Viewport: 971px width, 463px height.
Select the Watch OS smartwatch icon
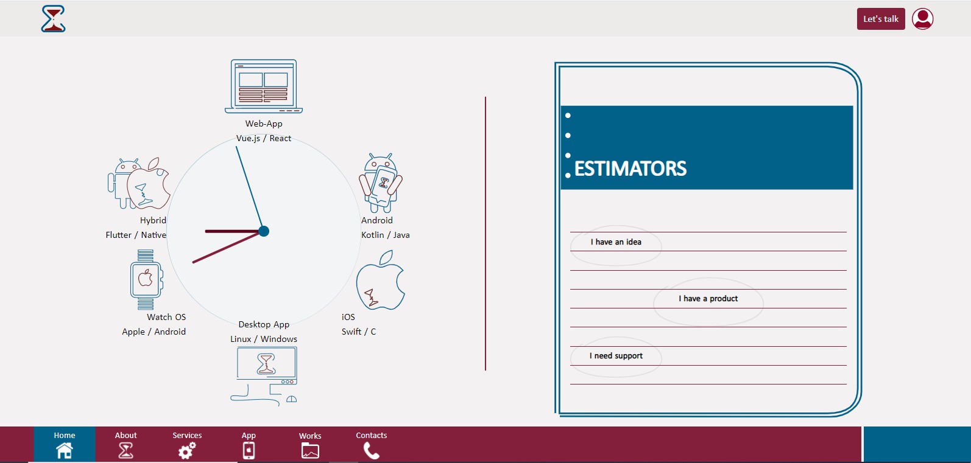(146, 280)
